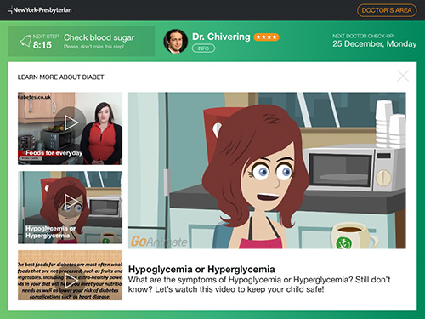Play the best foods for diabetes video
The image size is (425, 319).
[70, 281]
